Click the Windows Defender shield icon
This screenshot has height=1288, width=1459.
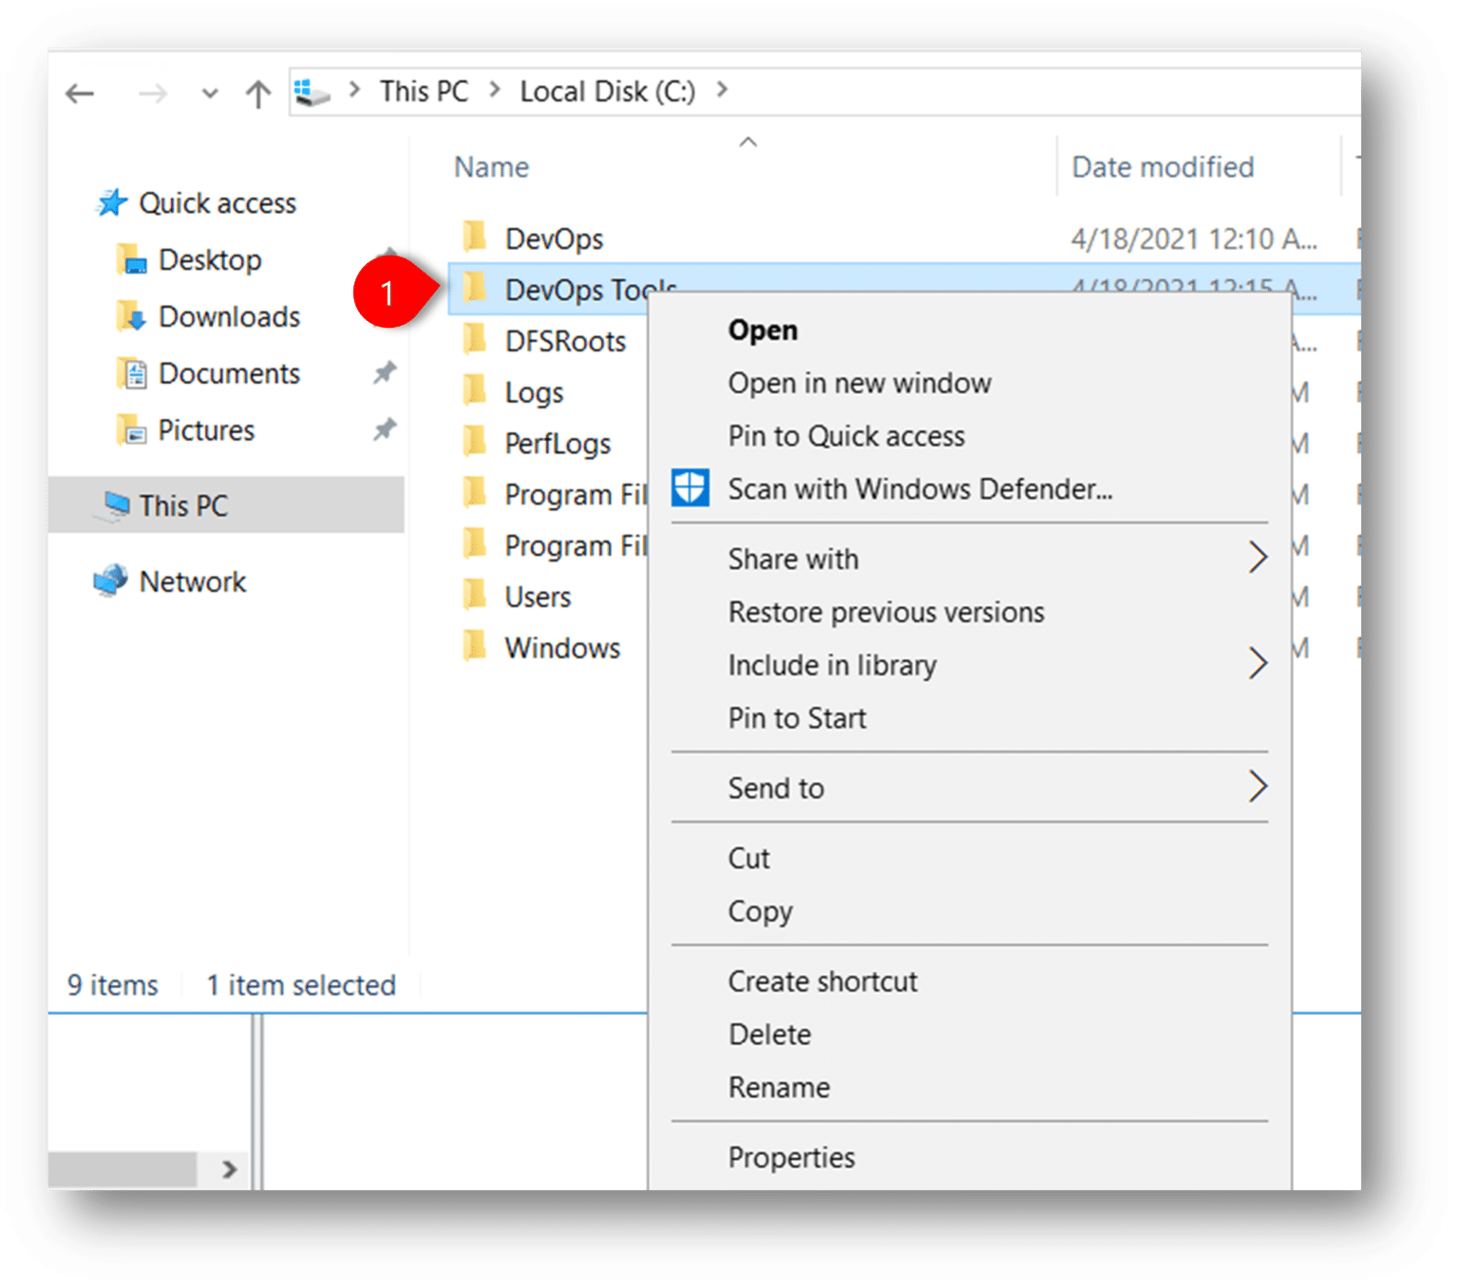click(690, 487)
